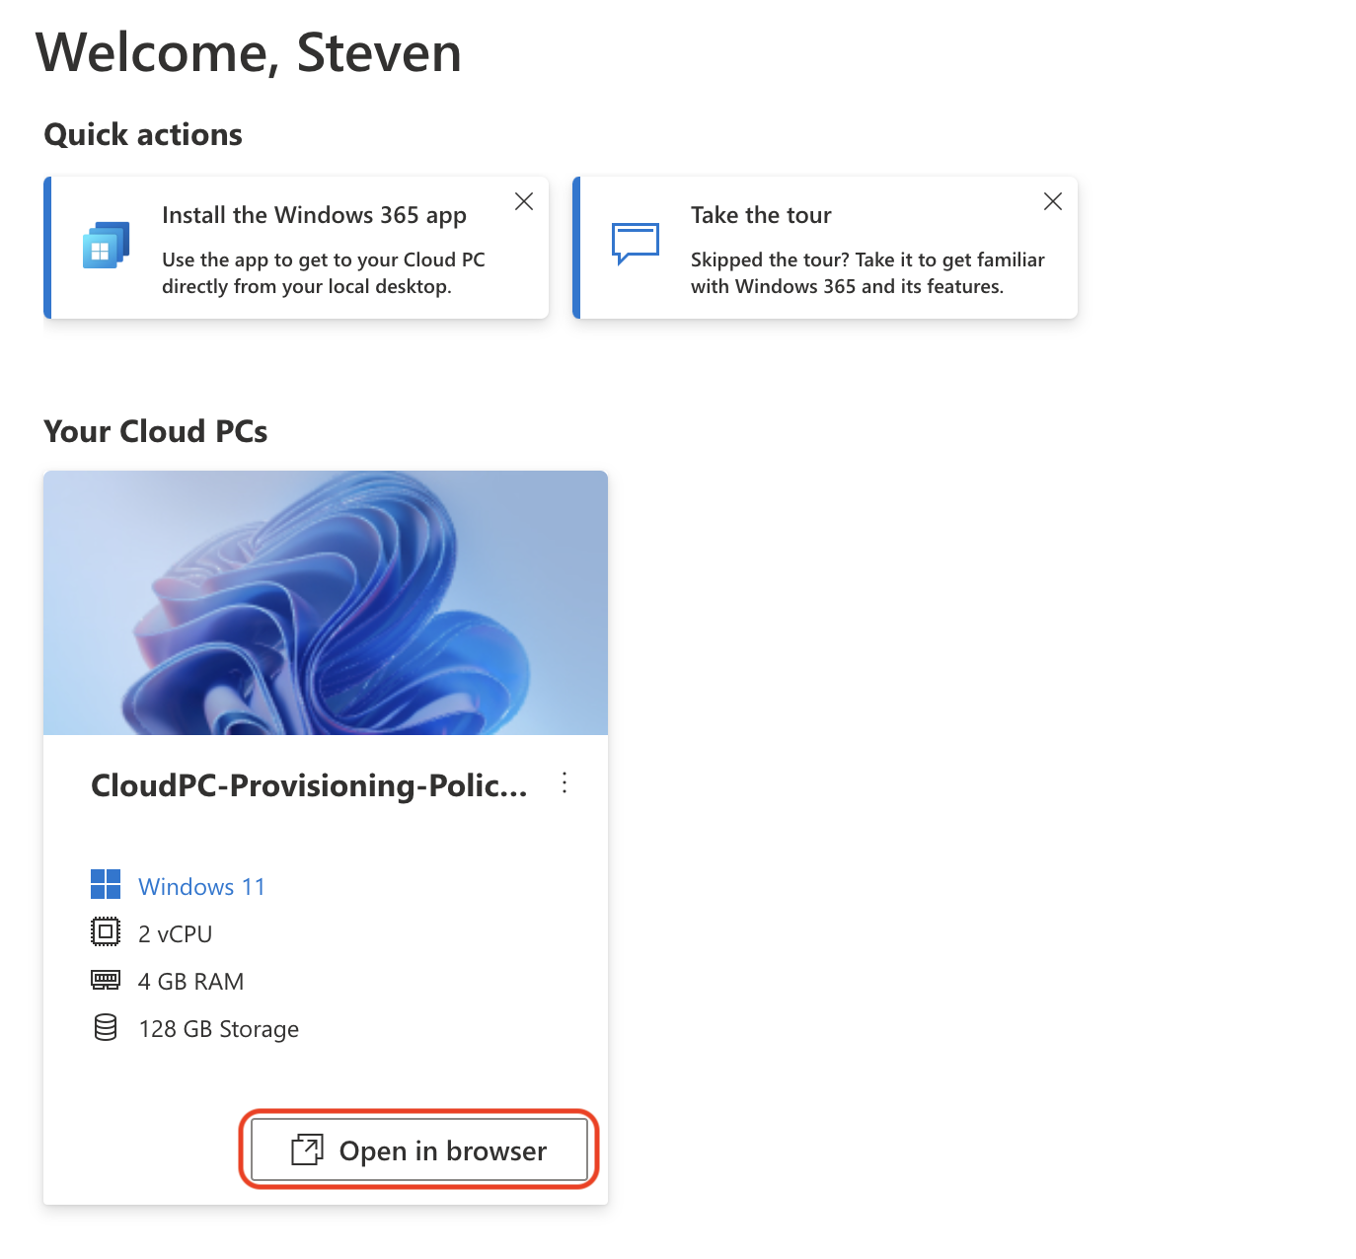Image resolution: width=1356 pixels, height=1259 pixels.
Task: Click the 4 GB RAM text
Action: 191,981
